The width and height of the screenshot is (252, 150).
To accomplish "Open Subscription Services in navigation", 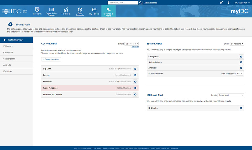I will click(x=51, y=12).
